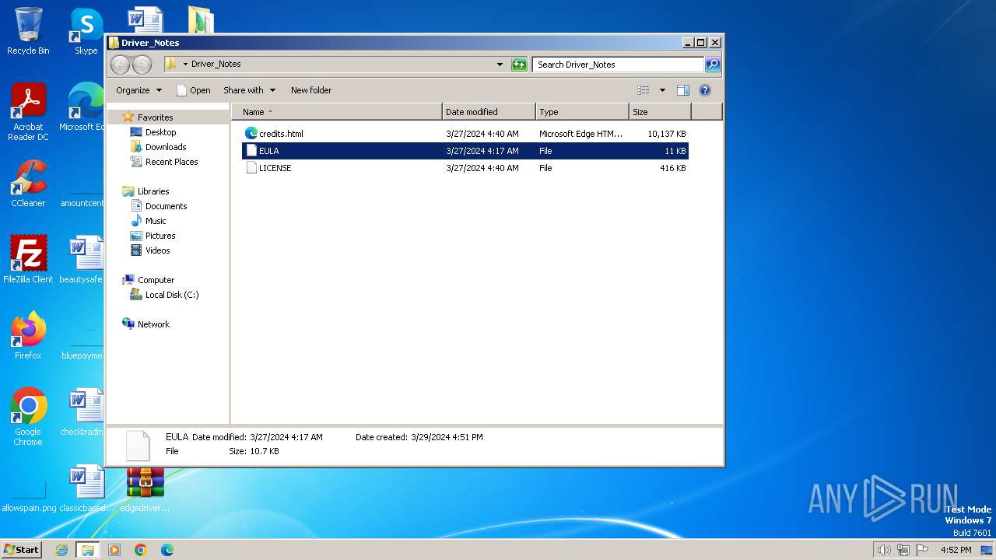Open Recent Places in Favorites
Screen dimensions: 996x560
click(x=171, y=162)
